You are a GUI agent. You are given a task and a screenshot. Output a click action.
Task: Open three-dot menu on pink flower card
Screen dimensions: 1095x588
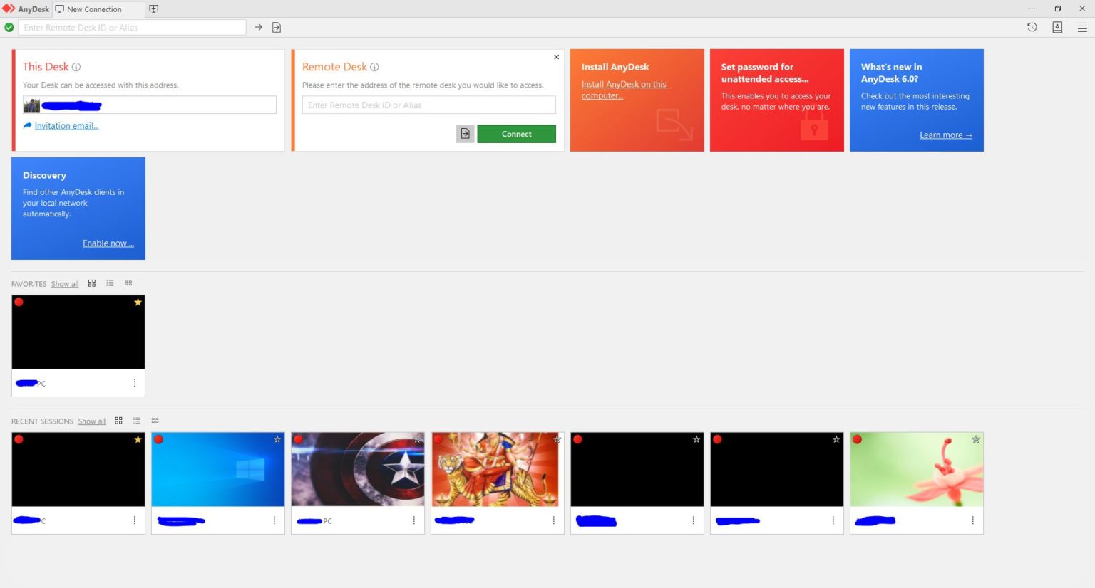[x=973, y=520]
